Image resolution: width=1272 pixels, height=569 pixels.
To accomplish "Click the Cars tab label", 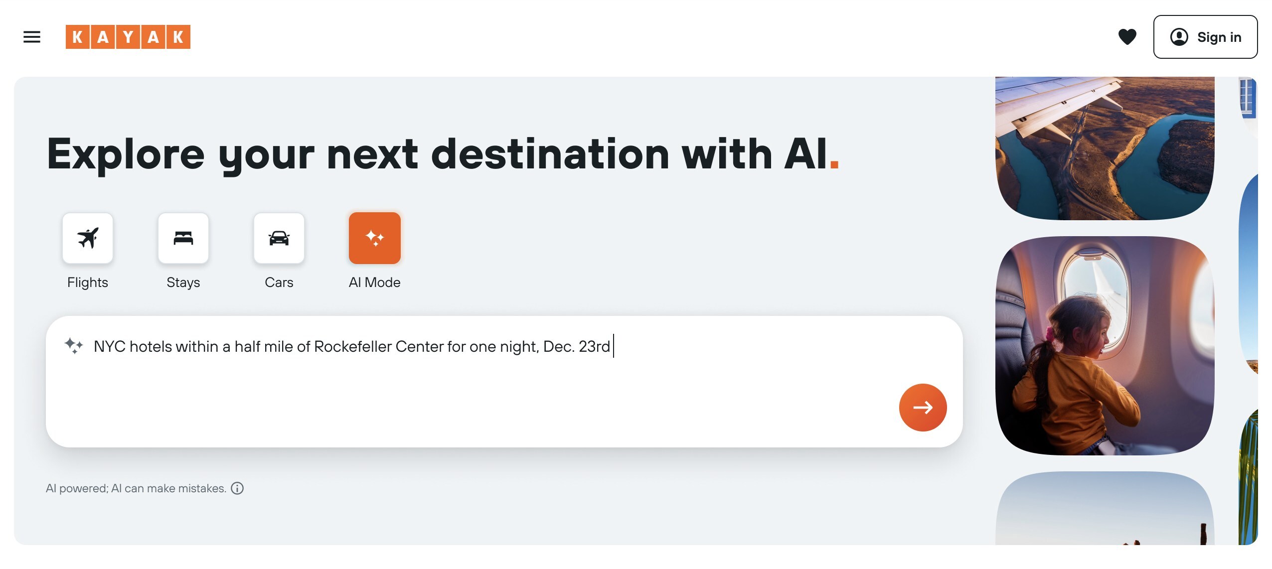I will pos(279,283).
